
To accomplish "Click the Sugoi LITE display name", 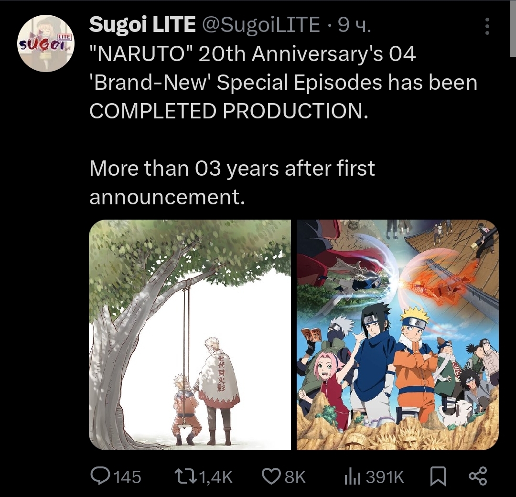I will [142, 25].
